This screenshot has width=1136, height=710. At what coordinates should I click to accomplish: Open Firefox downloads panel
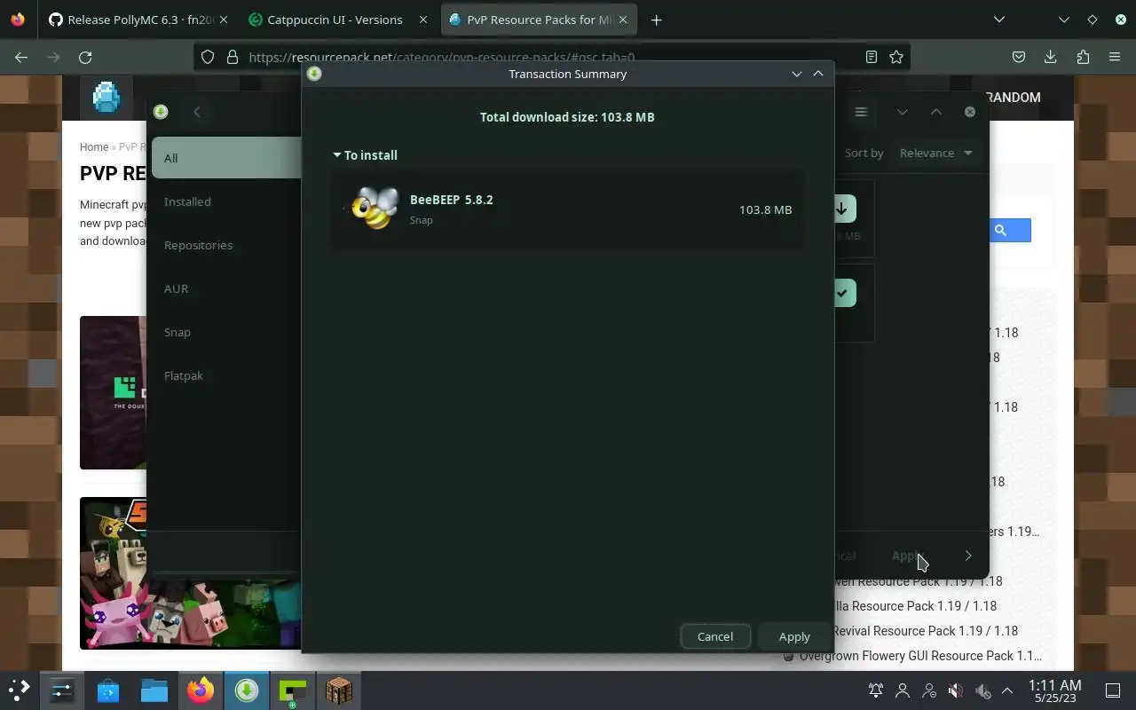[x=1051, y=57]
